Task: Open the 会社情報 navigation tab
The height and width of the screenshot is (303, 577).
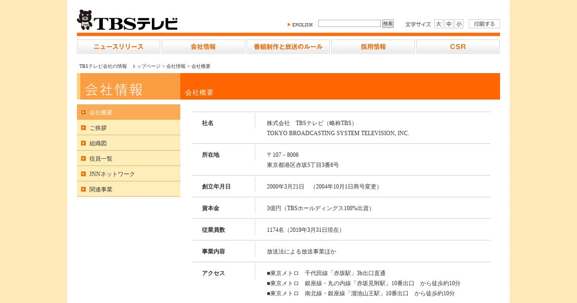Action: tap(203, 47)
